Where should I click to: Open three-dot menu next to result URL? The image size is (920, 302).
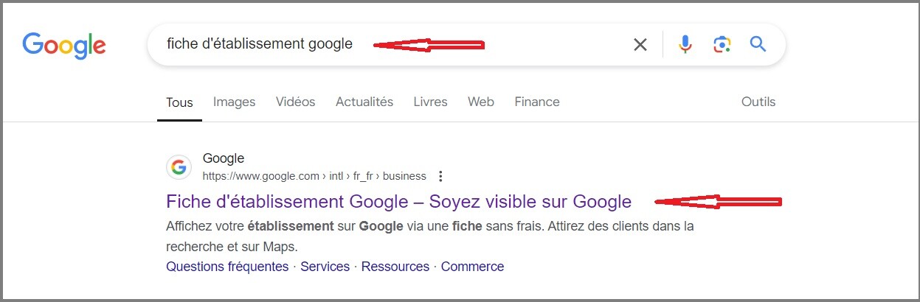pyautogui.click(x=440, y=176)
